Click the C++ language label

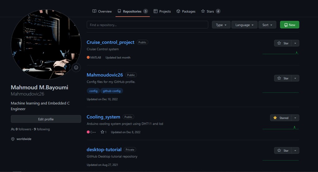91,132
